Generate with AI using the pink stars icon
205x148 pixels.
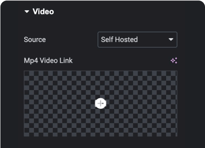(174, 60)
